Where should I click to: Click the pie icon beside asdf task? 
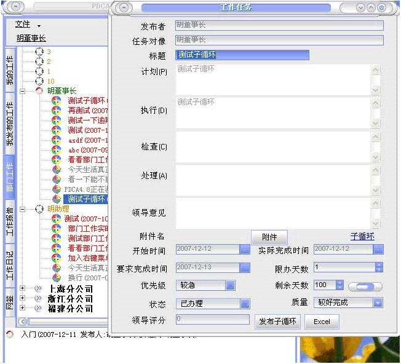pos(56,140)
